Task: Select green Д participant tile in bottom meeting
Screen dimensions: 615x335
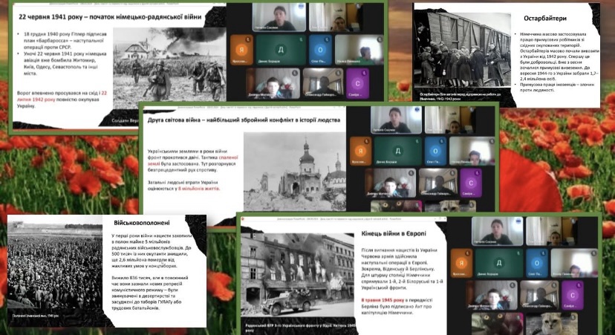Action: (x=499, y=263)
